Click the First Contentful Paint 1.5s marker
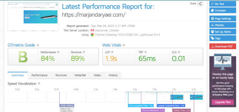Viewport: 239px width, 112px height. [x=141, y=106]
